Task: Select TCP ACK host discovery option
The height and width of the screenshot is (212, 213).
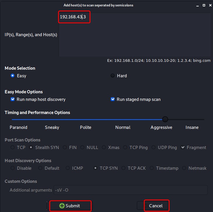Action: [x=123, y=168]
